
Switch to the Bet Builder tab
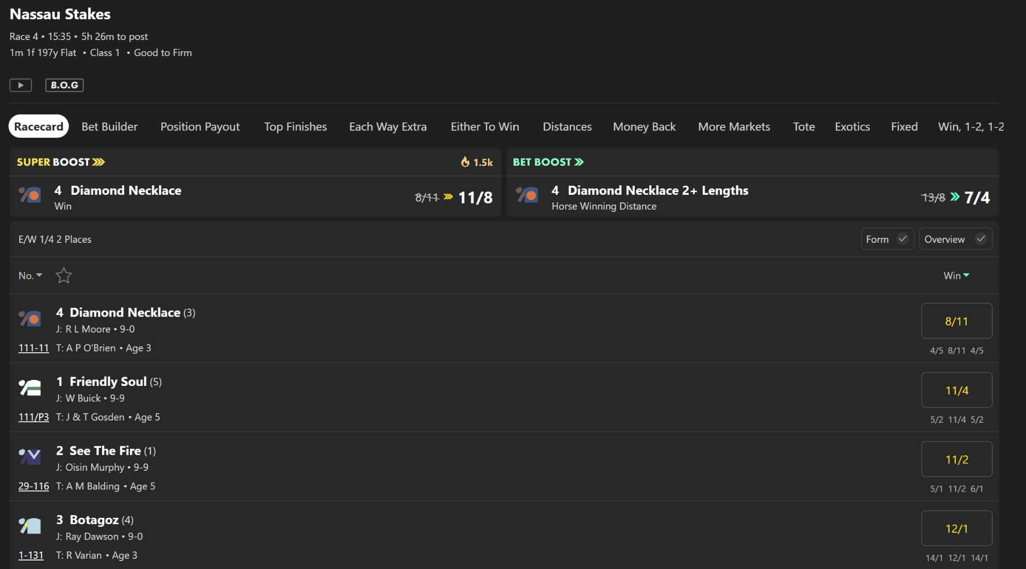tap(110, 127)
